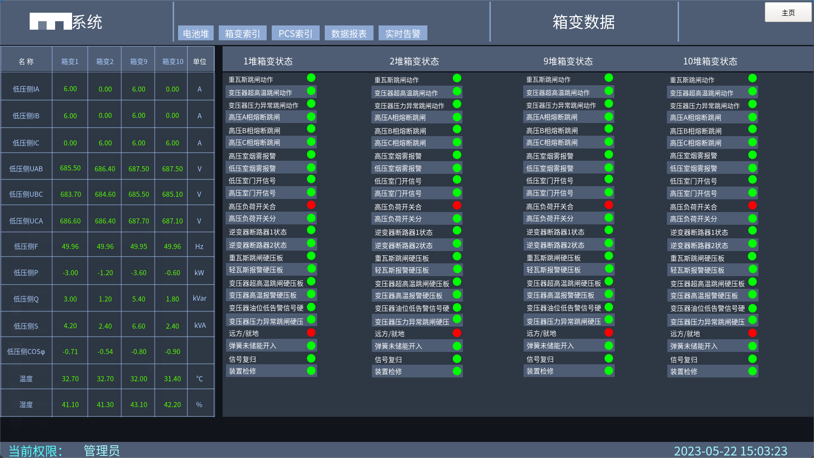The height and width of the screenshot is (458, 814).
Task: Click the 信号复归 indicator under 10堆
Action: pos(752,358)
